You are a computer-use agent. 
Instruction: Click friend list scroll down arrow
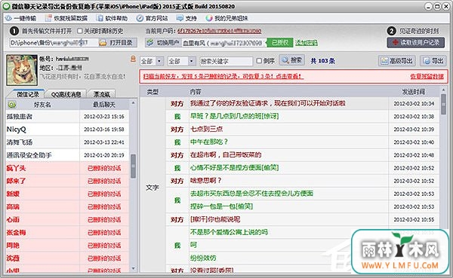pos(133,268)
